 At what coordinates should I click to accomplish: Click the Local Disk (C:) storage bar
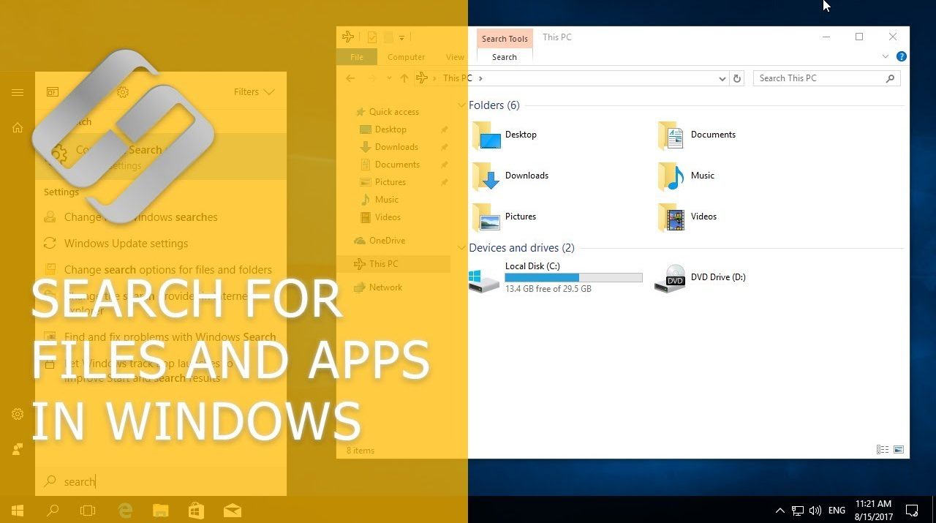pos(573,277)
